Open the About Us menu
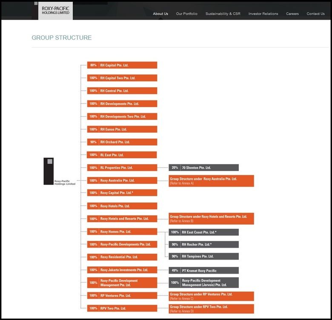Image resolution: width=332 pixels, height=320 pixels. [160, 14]
